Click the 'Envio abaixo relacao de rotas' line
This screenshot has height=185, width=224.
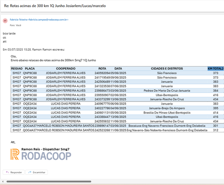coord(53,60)
